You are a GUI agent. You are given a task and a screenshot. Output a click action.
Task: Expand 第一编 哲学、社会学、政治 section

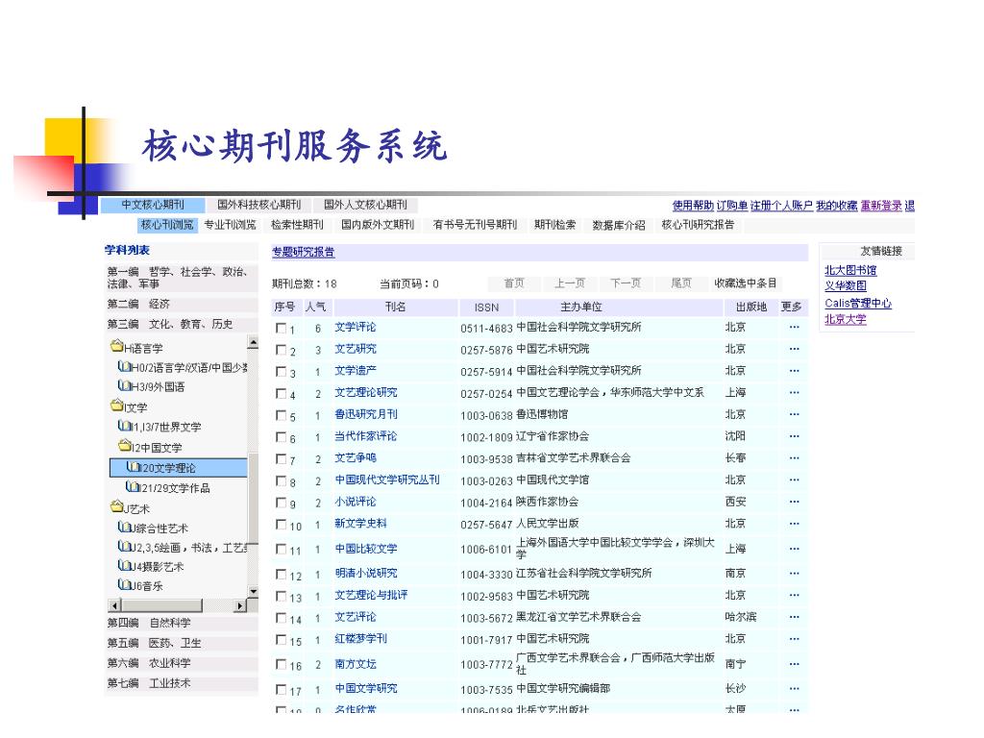(181, 278)
